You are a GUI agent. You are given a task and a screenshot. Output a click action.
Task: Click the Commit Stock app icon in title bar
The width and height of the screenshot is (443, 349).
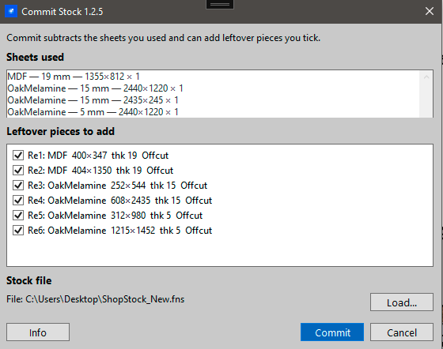point(11,11)
